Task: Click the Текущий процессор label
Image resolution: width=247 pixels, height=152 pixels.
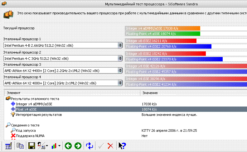Action: coord(19,28)
